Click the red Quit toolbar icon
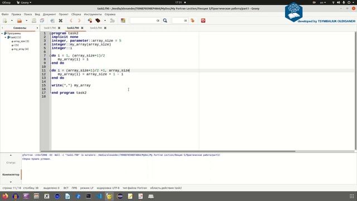 click(x=203, y=21)
